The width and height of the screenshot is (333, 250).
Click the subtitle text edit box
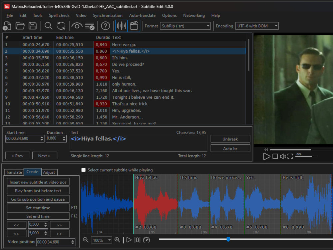138,143
